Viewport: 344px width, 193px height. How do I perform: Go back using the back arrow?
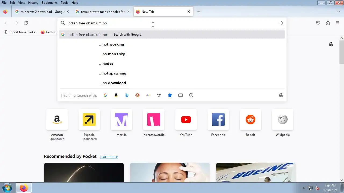pos(6,23)
